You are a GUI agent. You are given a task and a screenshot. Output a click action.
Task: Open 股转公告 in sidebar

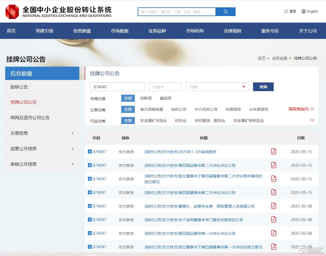click(x=19, y=87)
